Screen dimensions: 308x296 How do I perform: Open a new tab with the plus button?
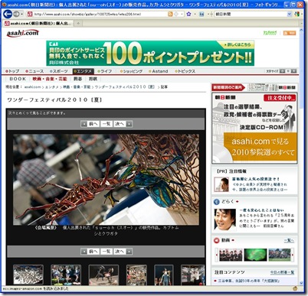click(78, 23)
